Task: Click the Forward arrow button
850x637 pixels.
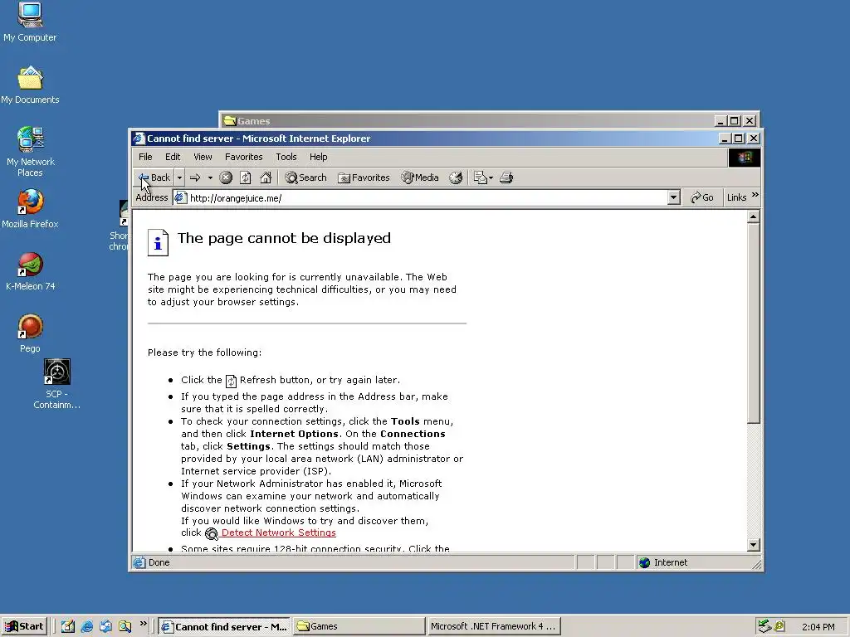Action: (x=195, y=177)
